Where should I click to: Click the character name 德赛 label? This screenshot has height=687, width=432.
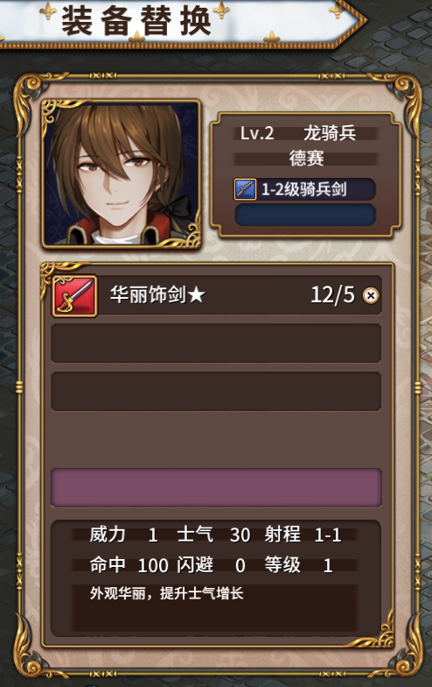click(x=306, y=159)
